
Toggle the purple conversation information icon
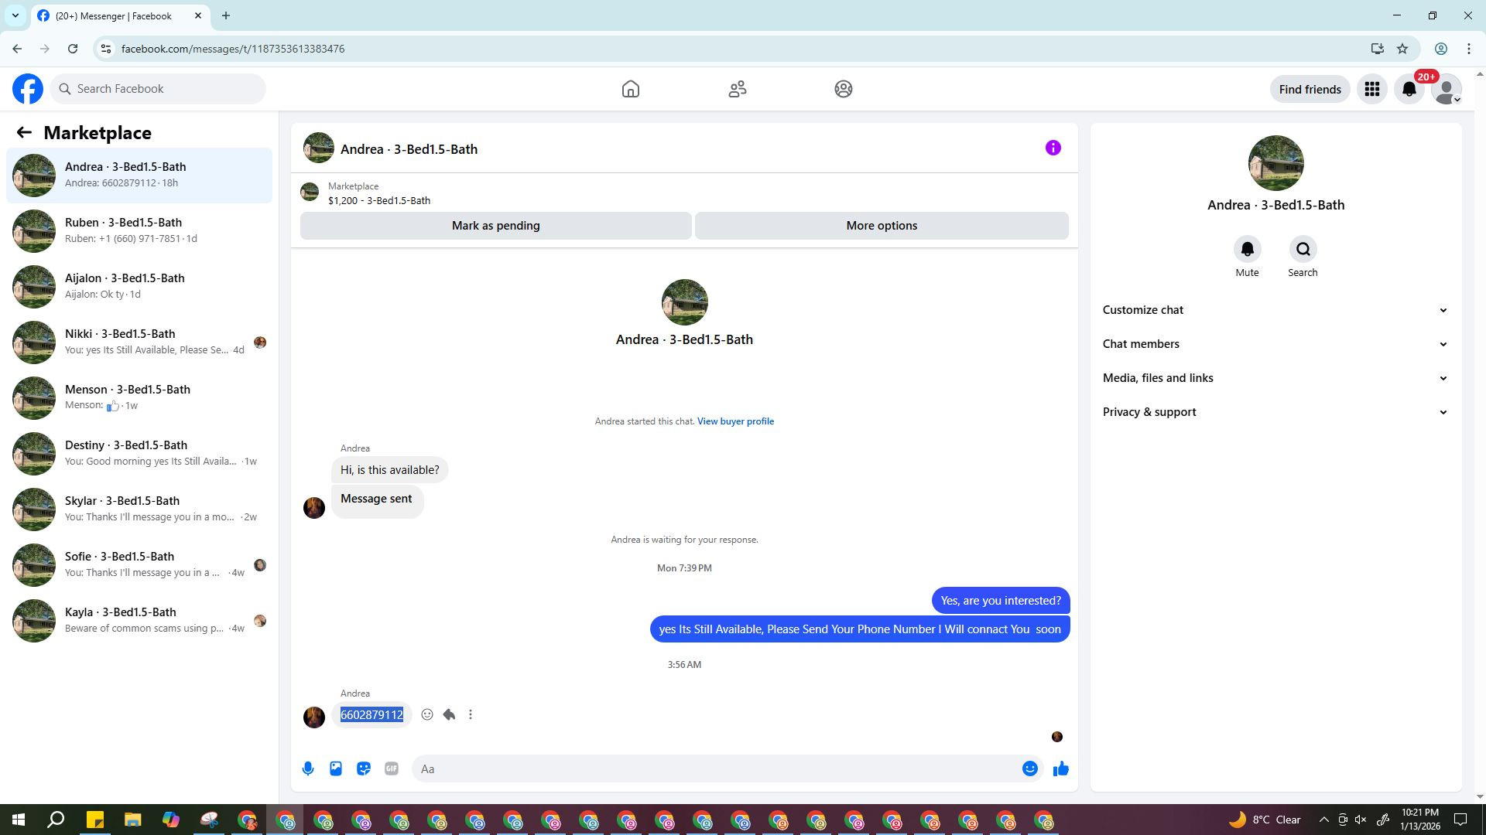1053,148
